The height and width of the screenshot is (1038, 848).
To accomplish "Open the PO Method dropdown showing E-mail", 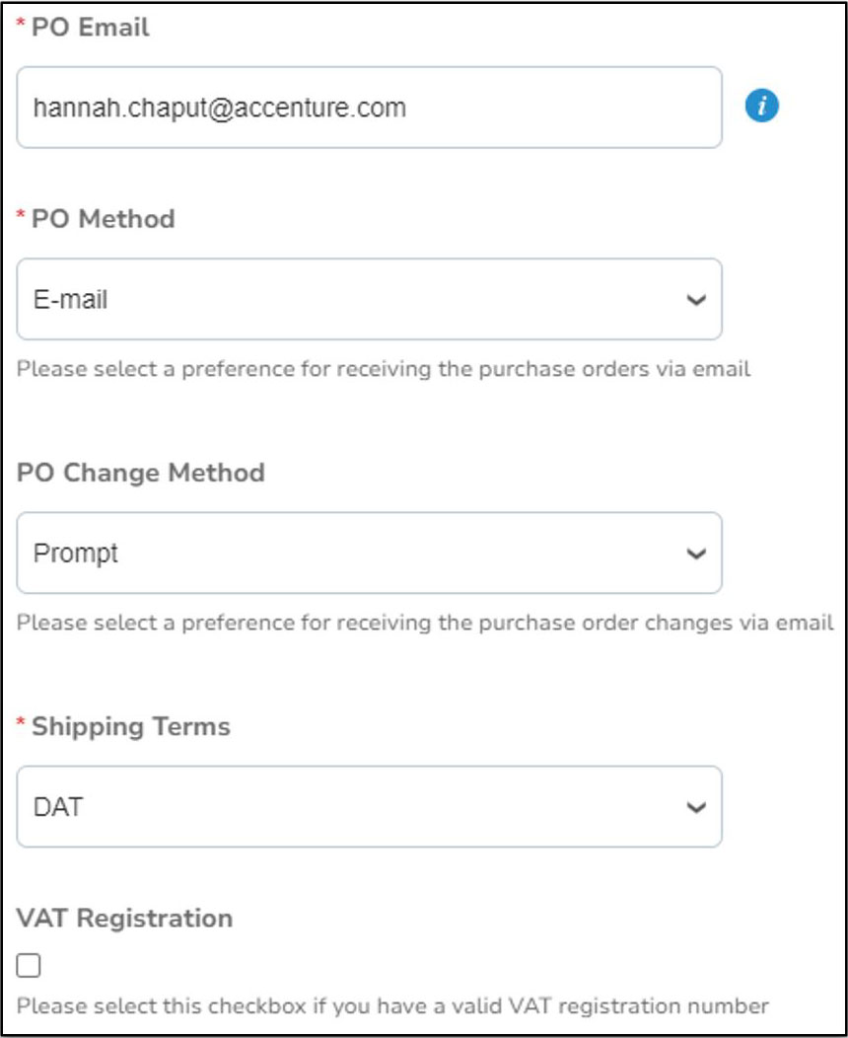I will [x=369, y=299].
